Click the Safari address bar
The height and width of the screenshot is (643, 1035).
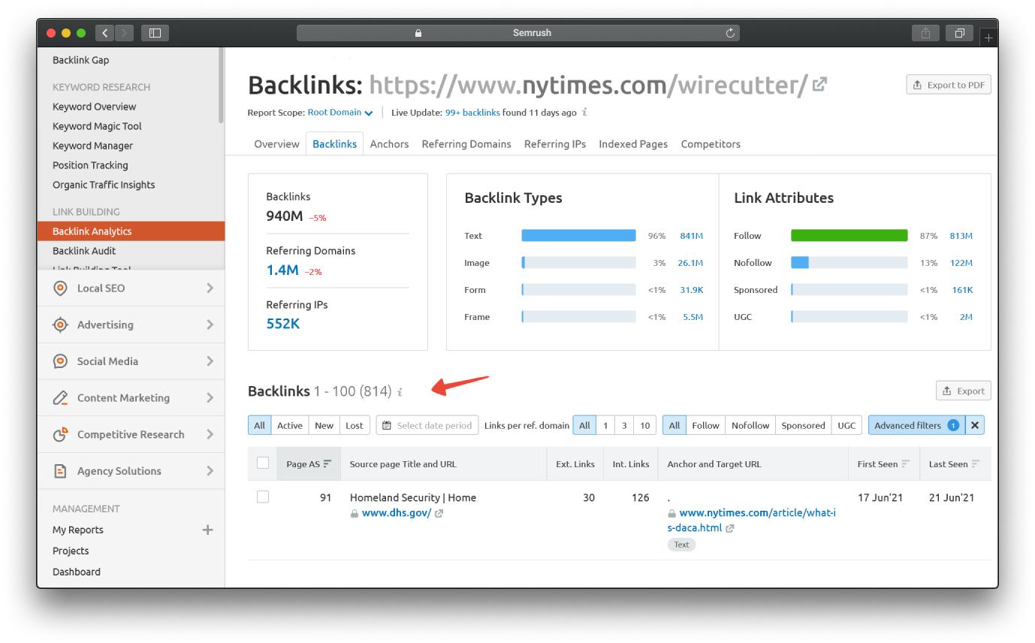point(518,33)
